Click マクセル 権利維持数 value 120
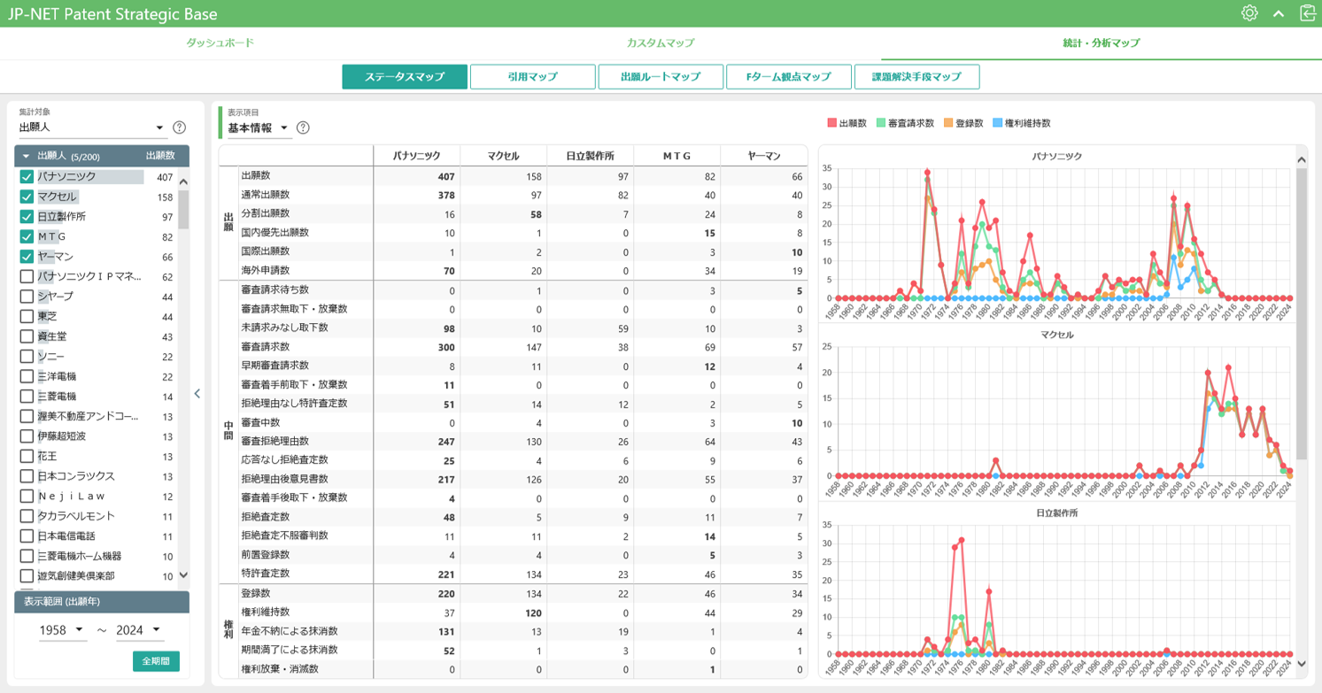1322x693 pixels. (x=533, y=612)
